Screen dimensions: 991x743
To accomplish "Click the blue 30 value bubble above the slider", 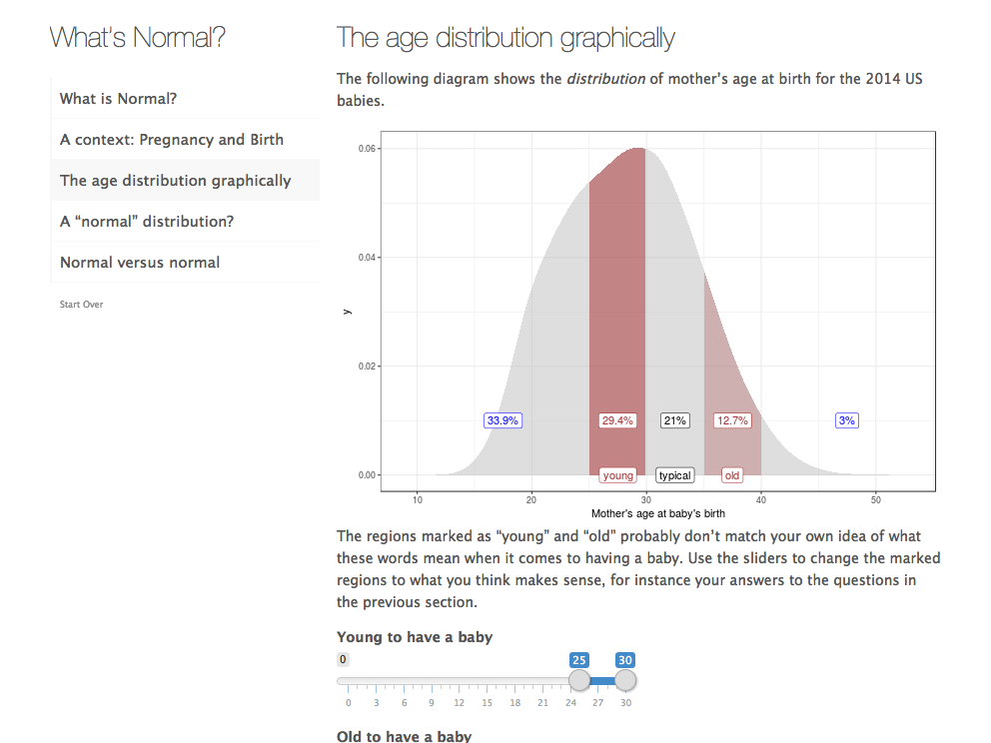I will click(x=625, y=660).
